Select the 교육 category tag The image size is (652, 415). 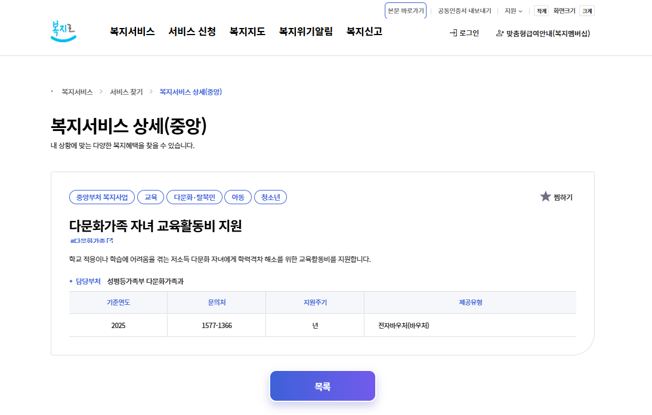[x=151, y=197]
